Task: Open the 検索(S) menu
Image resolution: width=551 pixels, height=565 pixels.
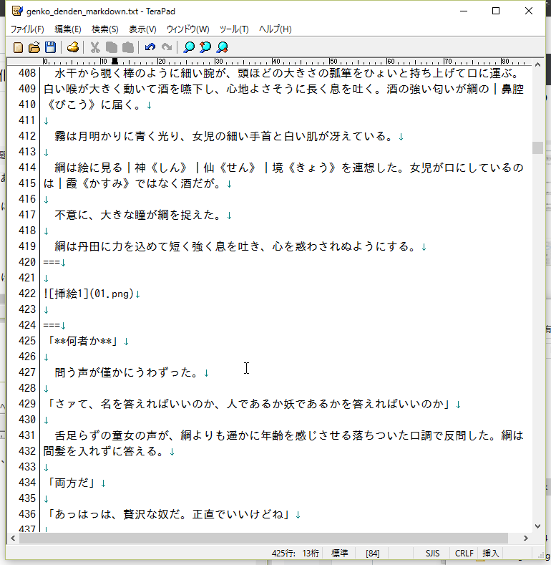Action: pyautogui.click(x=104, y=29)
